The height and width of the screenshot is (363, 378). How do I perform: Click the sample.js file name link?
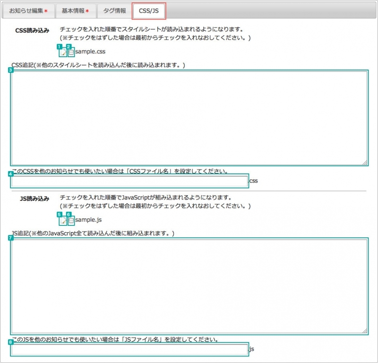pyautogui.click(x=88, y=219)
